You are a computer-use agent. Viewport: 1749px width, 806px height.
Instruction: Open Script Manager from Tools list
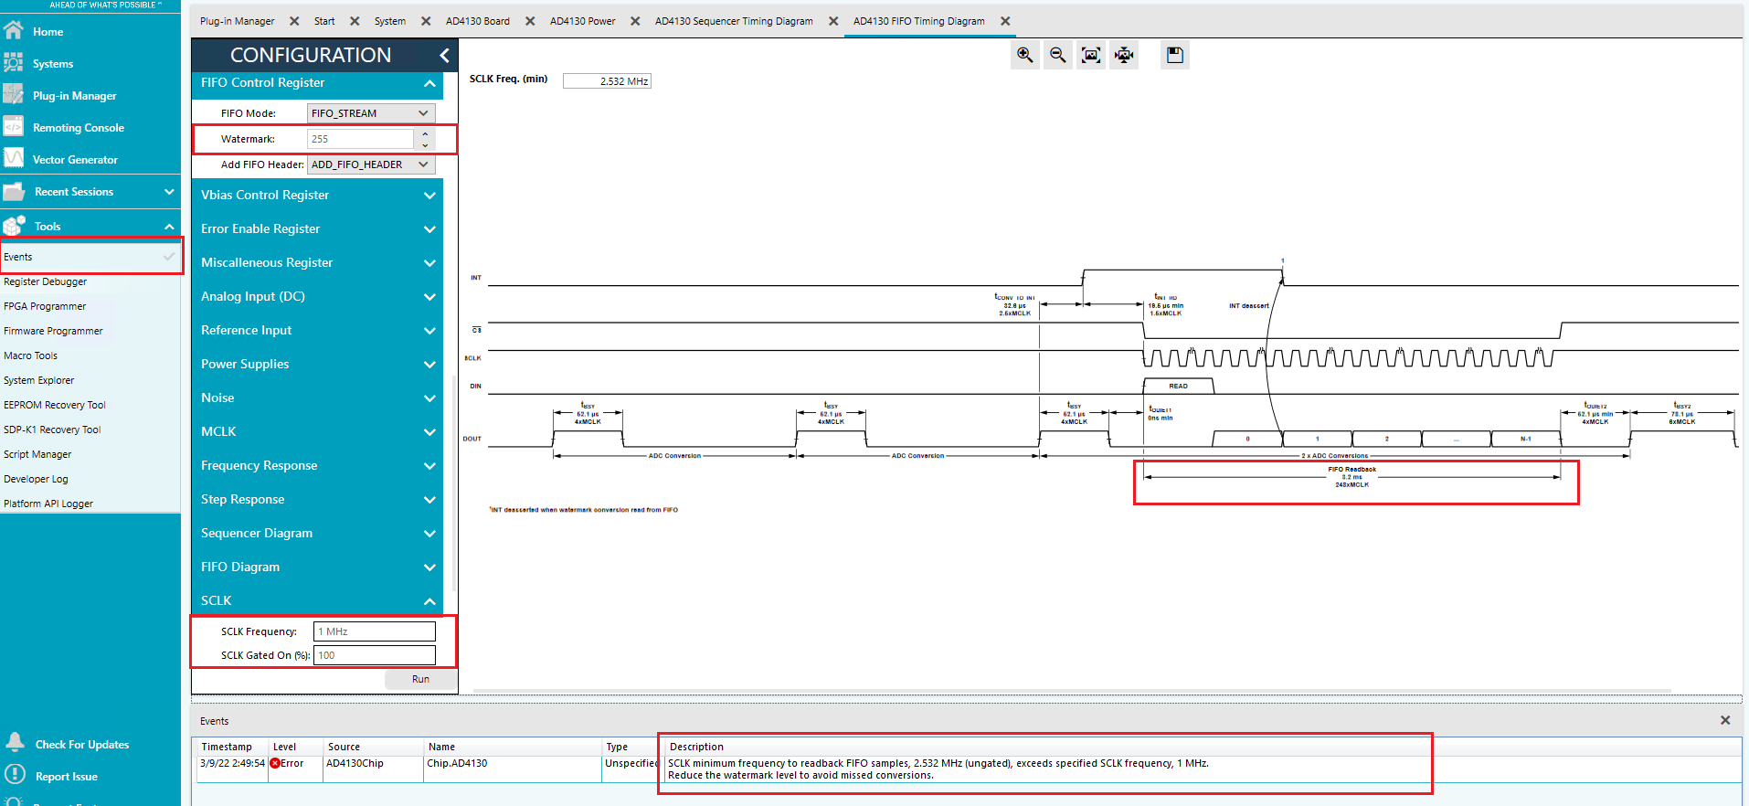coord(37,454)
